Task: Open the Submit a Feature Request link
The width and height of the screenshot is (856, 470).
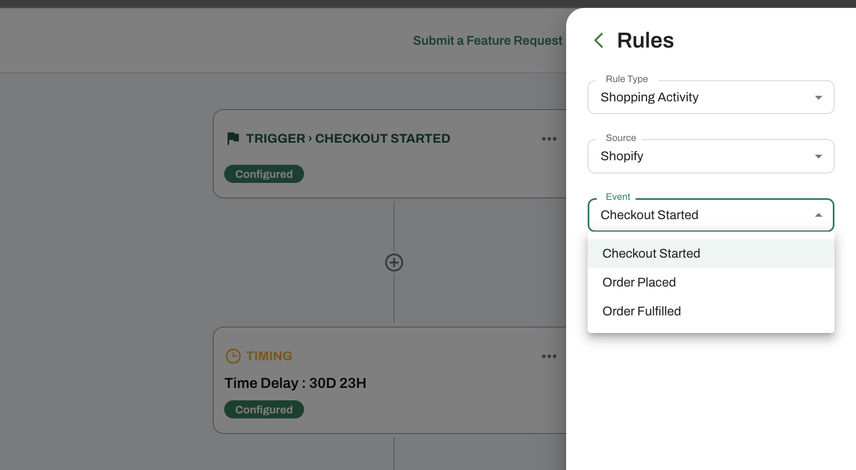Action: click(x=487, y=41)
